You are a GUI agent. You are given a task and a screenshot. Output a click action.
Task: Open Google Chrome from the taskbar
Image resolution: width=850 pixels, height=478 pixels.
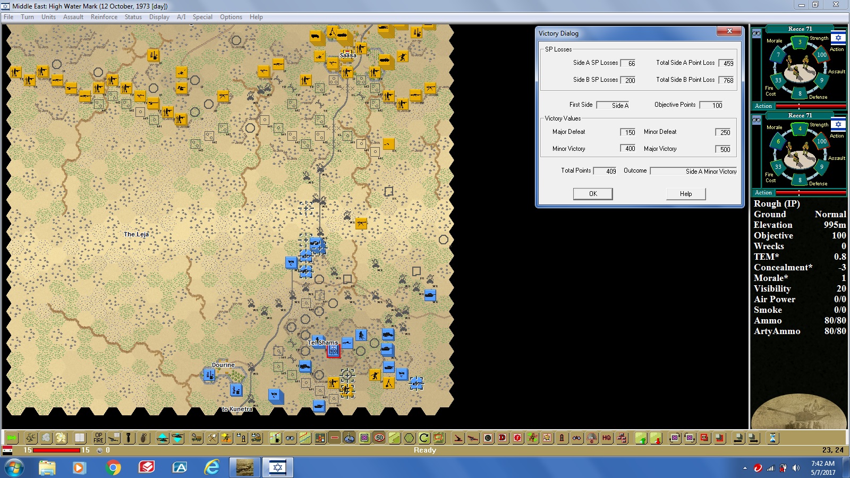tap(113, 468)
